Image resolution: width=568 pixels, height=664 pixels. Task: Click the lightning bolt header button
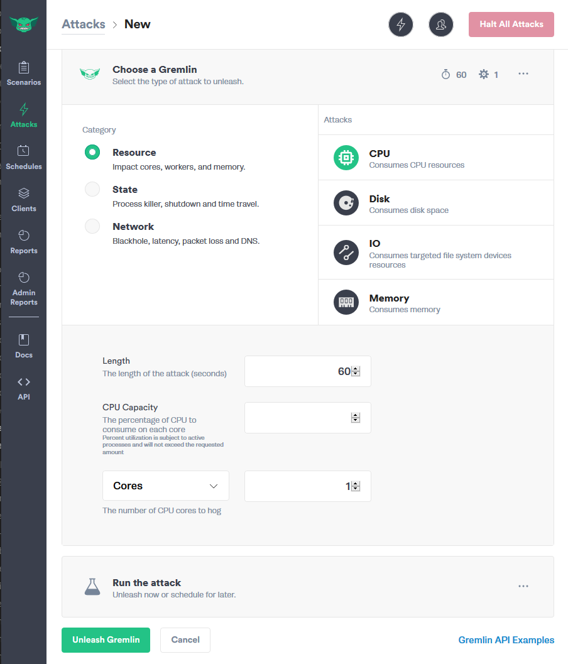401,24
